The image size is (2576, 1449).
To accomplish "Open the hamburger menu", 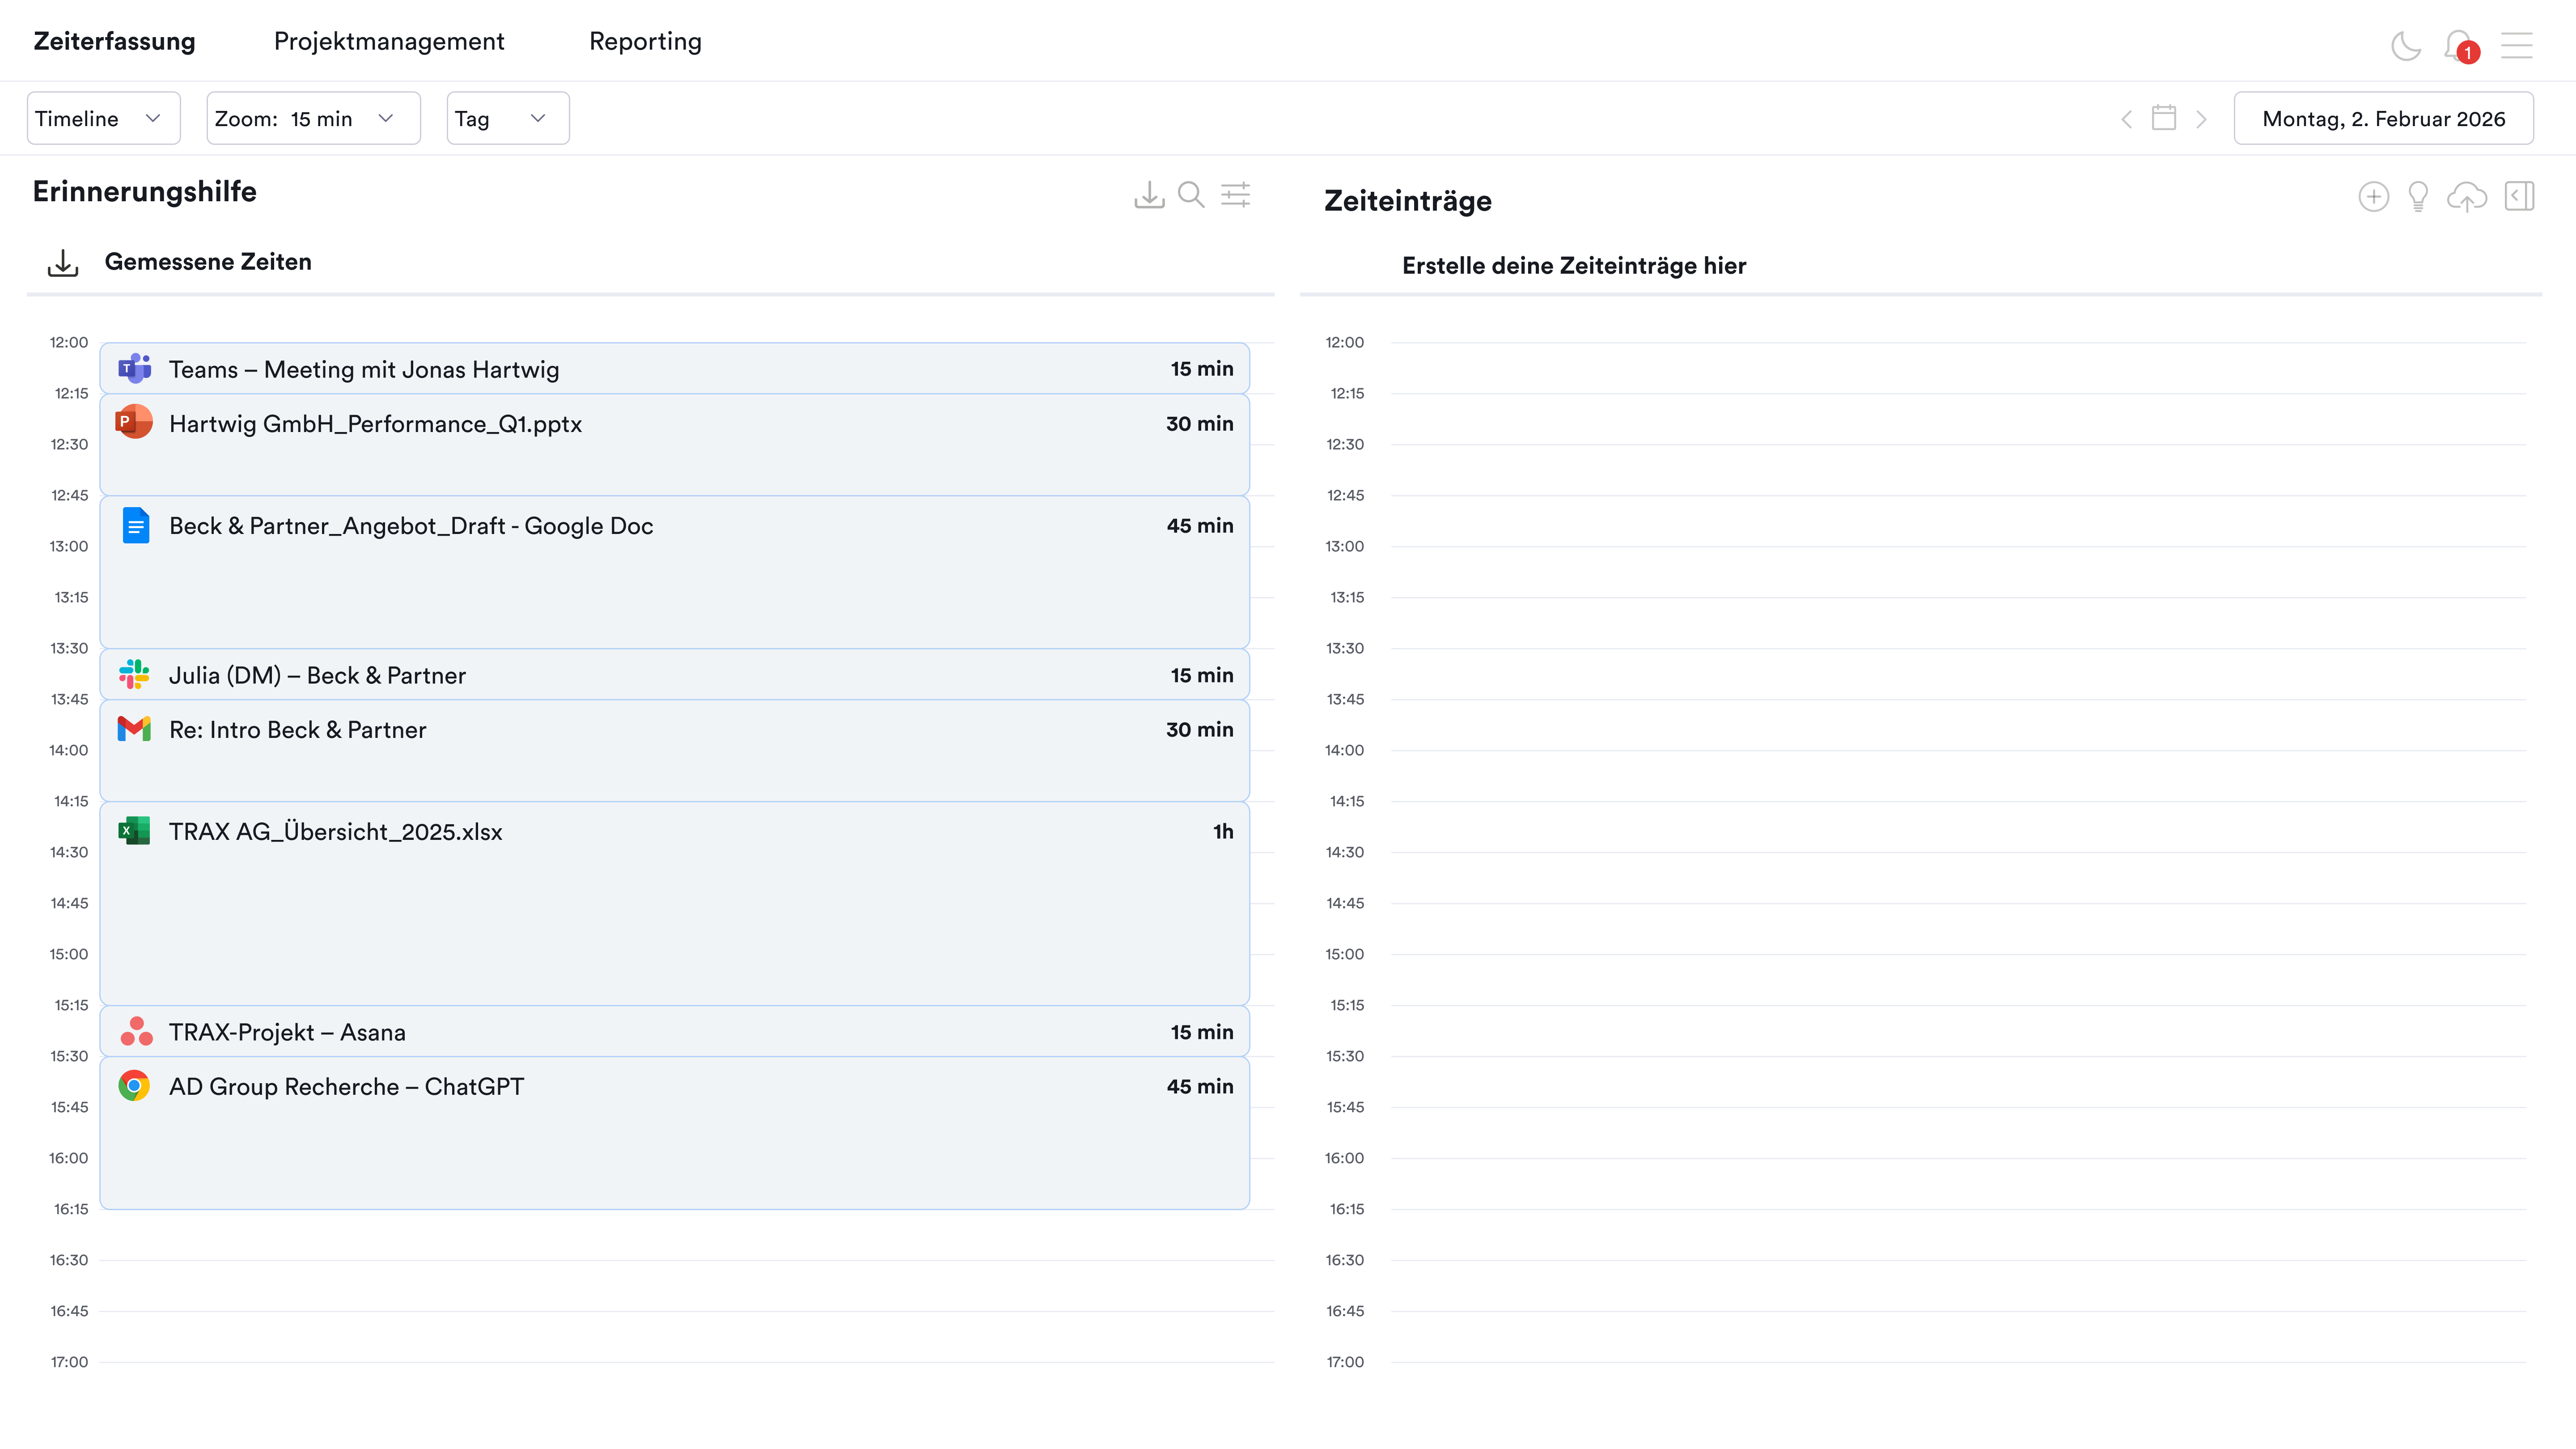I will [x=2516, y=45].
